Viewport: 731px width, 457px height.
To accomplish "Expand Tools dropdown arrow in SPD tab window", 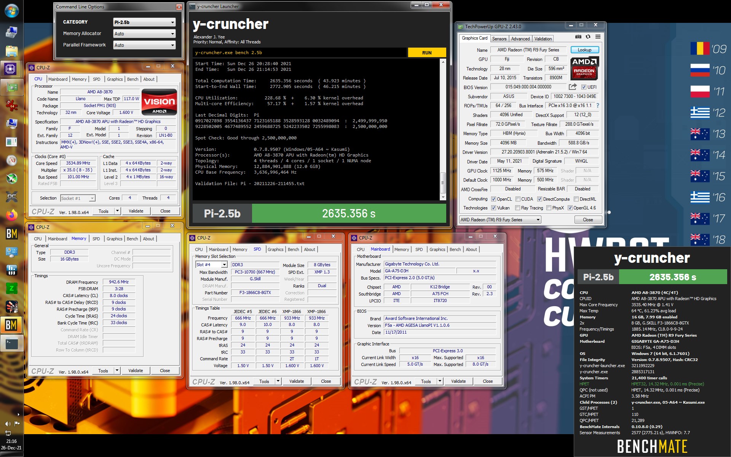I will tap(278, 381).
